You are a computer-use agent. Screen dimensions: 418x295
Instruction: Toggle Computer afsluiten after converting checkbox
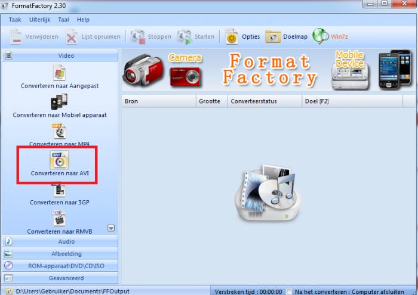289,291
